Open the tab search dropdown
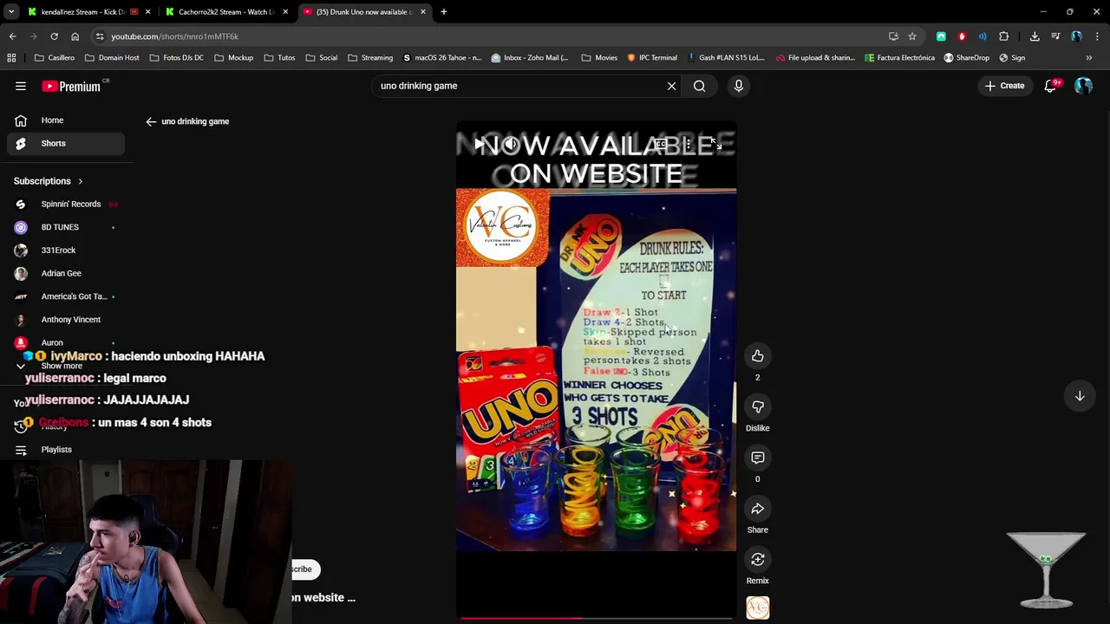This screenshot has width=1110, height=624. [x=10, y=12]
